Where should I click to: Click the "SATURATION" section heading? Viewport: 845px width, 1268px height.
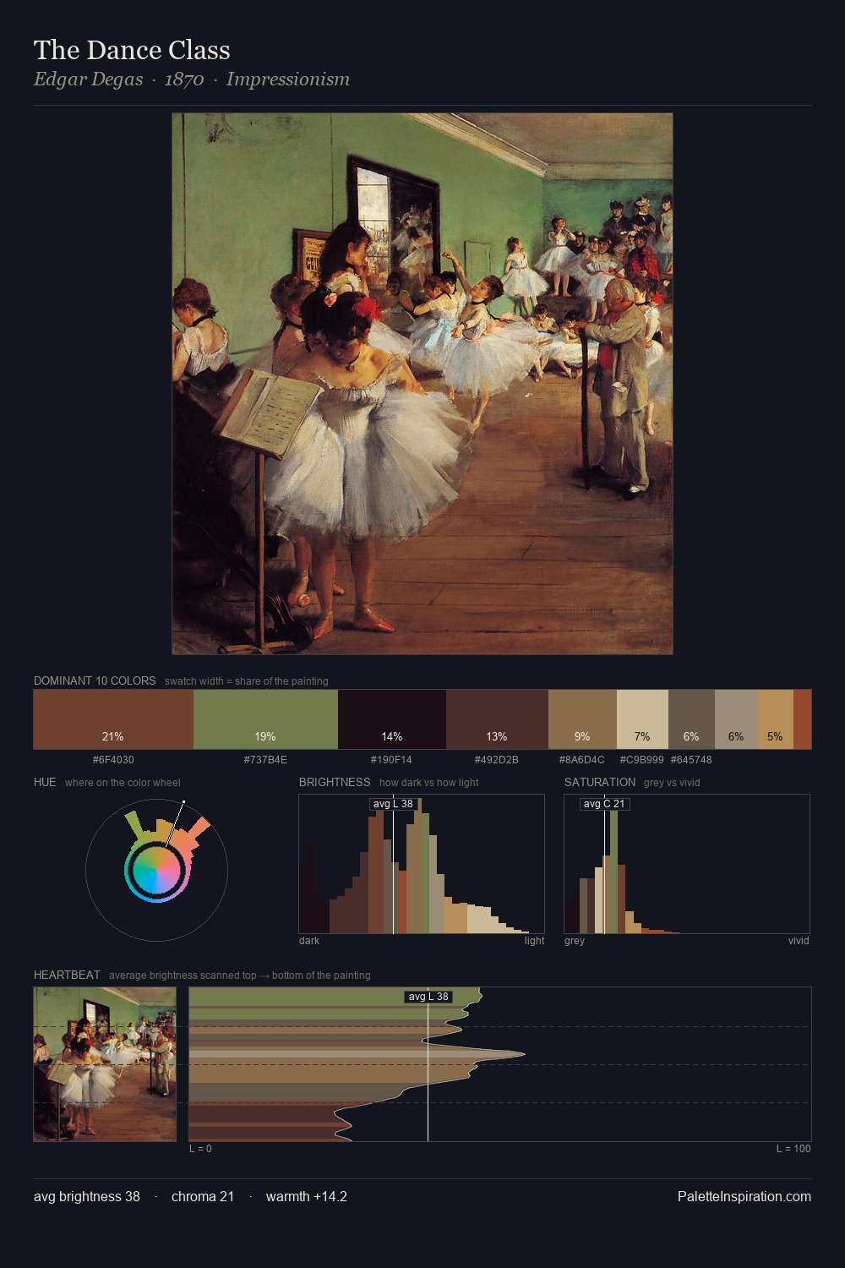coord(600,782)
